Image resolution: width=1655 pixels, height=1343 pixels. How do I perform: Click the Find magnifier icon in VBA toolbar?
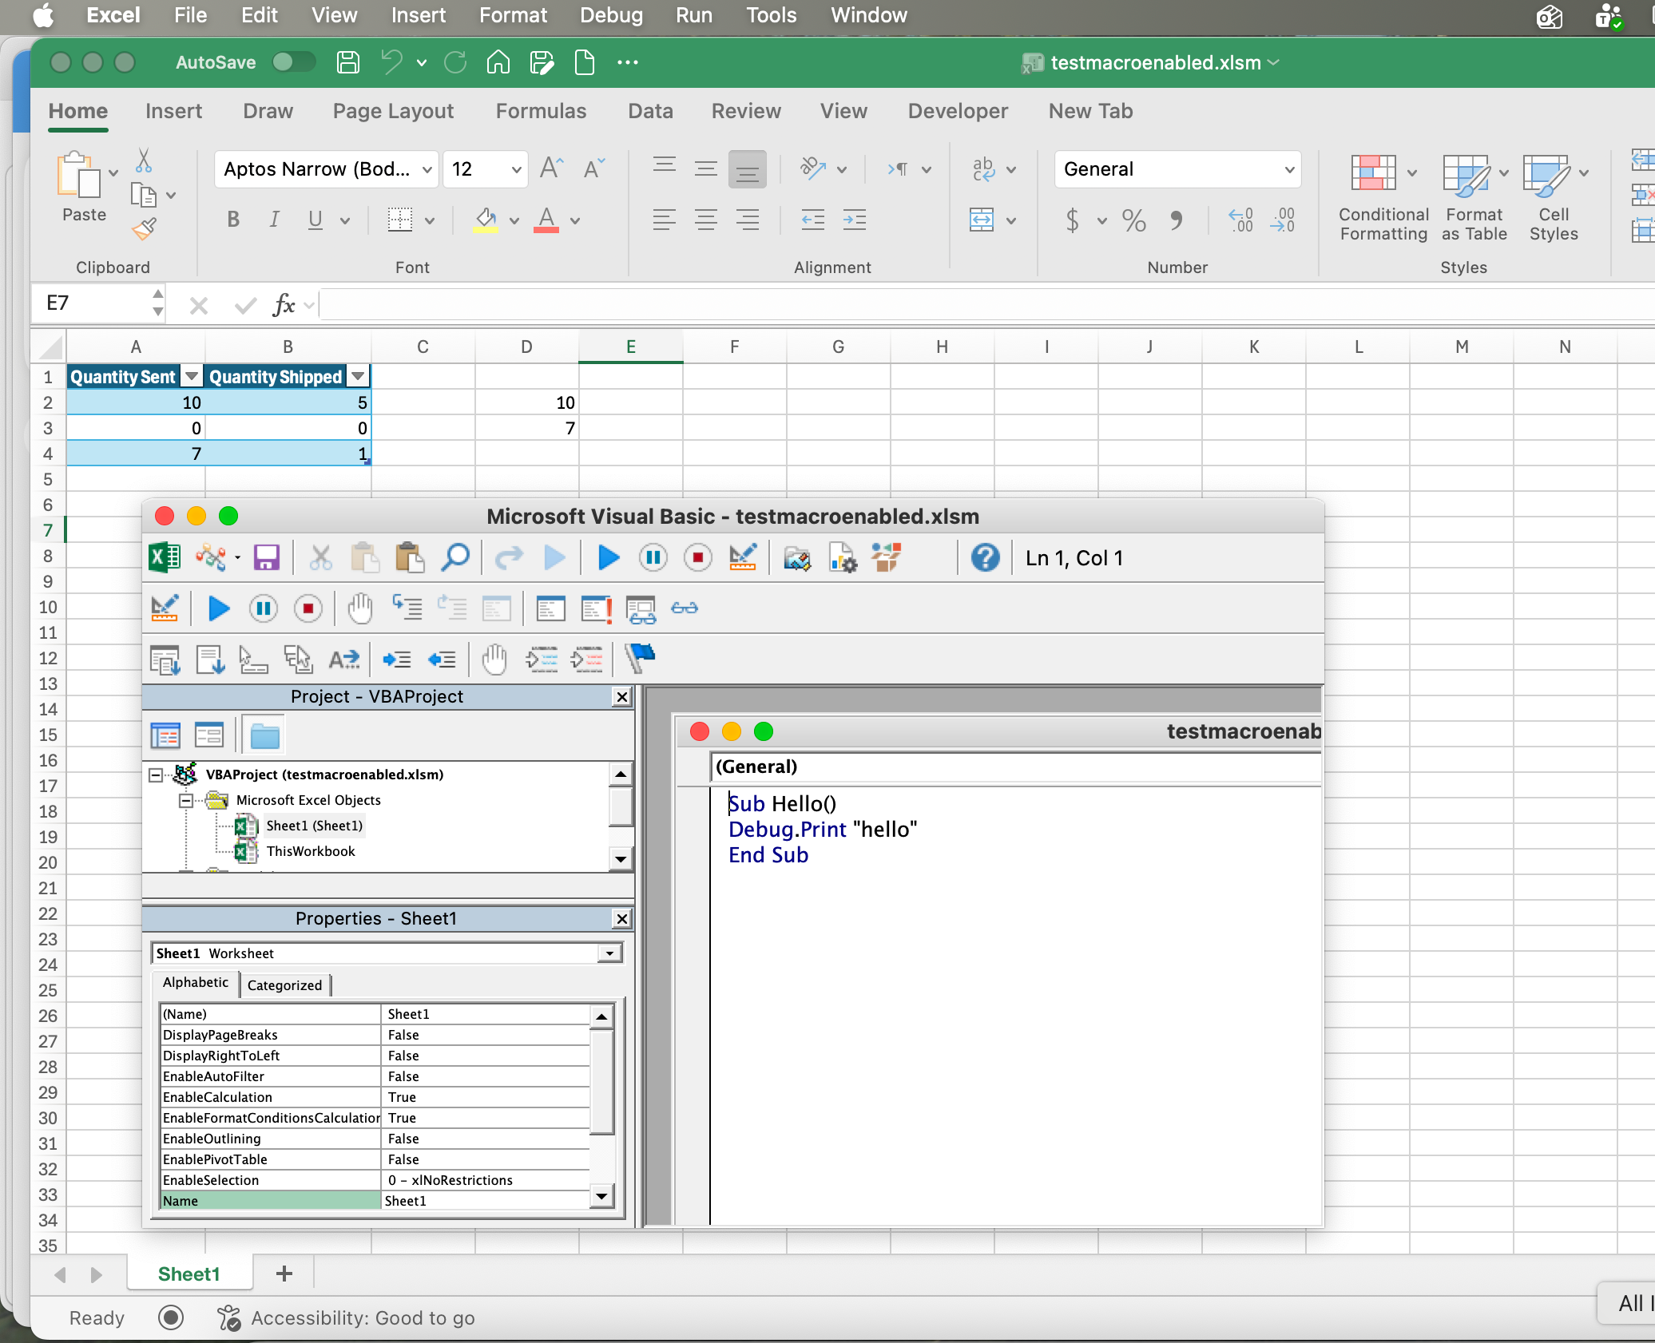coord(455,557)
